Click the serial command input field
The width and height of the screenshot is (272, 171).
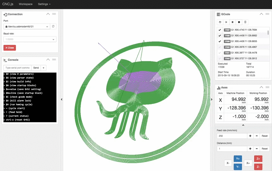pyautogui.click(x=17, y=68)
